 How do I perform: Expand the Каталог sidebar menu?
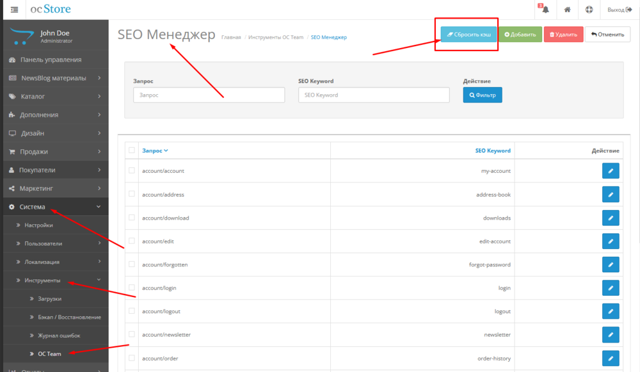[x=54, y=97]
